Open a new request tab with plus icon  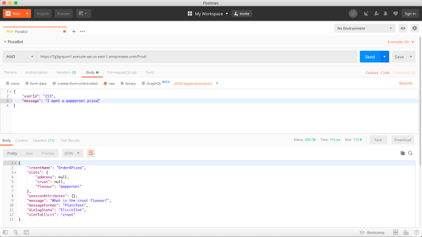[x=73, y=31]
